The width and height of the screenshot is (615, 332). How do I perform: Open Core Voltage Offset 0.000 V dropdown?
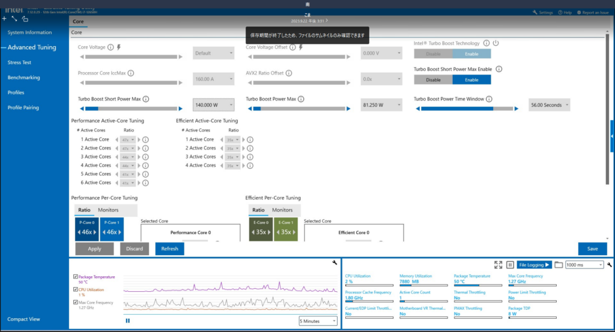381,53
